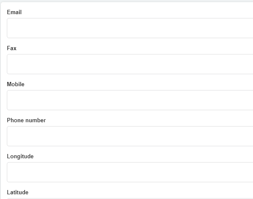Screen dimensions: 253x199
Task: Click inside the Email input field
Action: (130, 28)
